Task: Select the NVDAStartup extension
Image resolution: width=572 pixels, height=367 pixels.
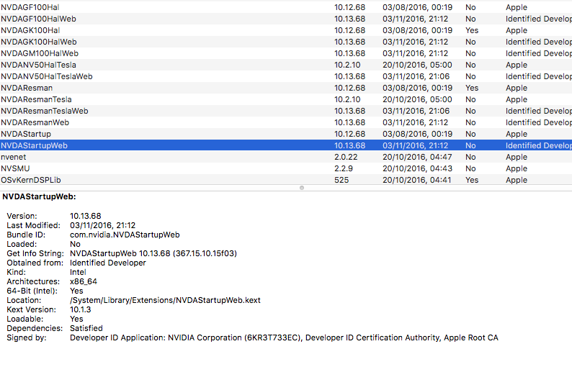Action: pyautogui.click(x=286, y=134)
